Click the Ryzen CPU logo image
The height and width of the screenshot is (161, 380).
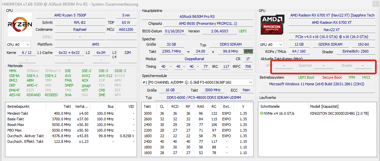pyautogui.click(x=20, y=25)
